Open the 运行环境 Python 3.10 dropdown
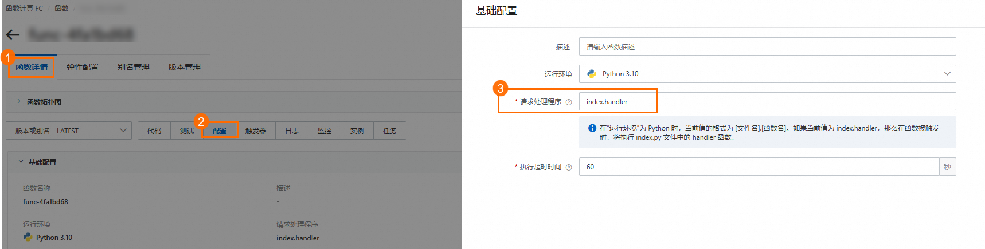This screenshot has width=985, height=249. [767, 74]
